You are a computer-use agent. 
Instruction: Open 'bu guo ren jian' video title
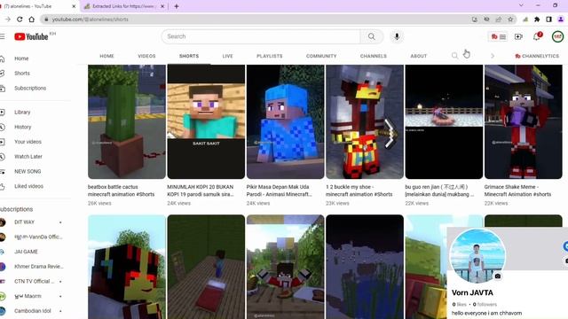439,191
